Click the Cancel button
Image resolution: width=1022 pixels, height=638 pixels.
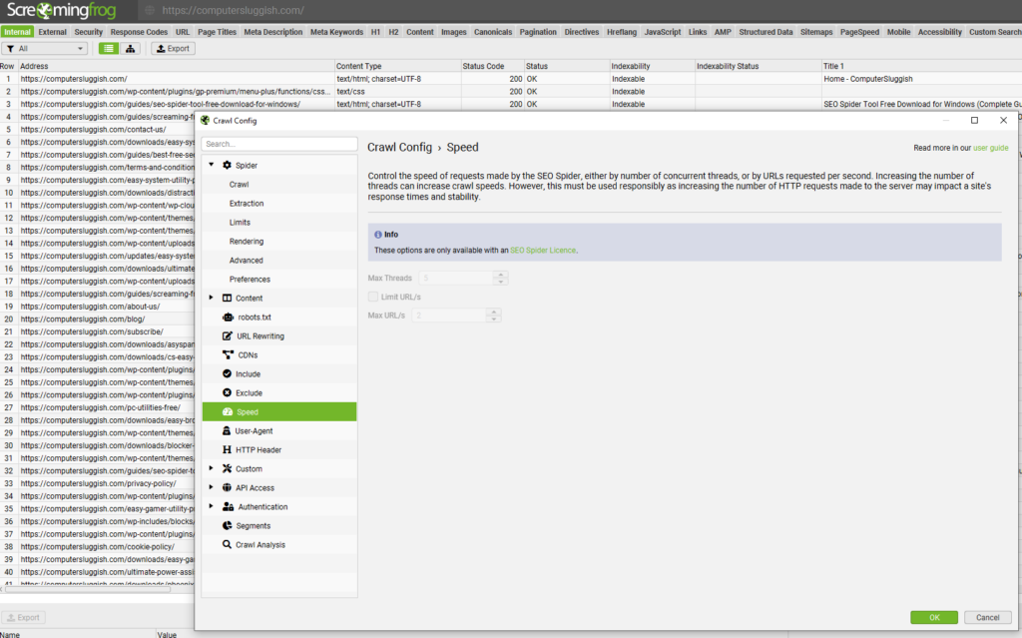[987, 617]
